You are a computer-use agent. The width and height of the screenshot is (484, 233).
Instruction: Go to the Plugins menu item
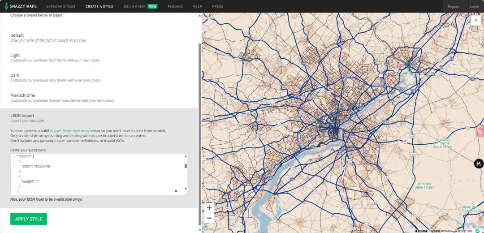[x=175, y=6]
